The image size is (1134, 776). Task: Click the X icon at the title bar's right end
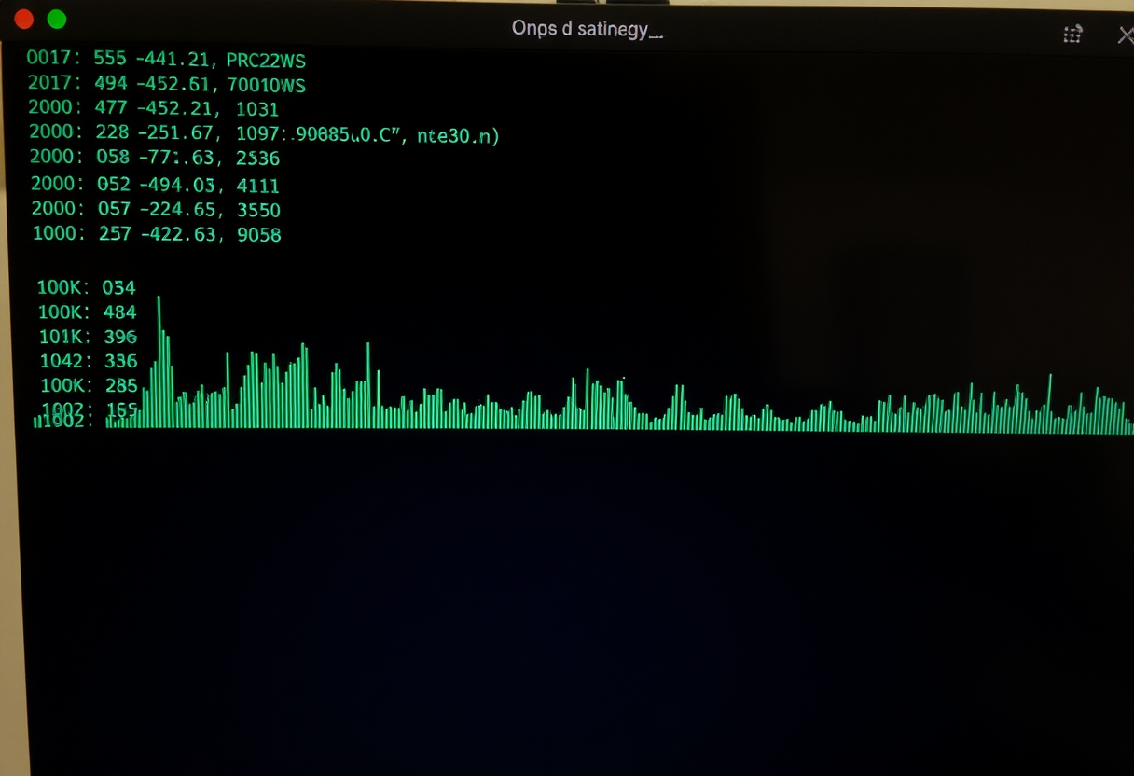[x=1125, y=35]
